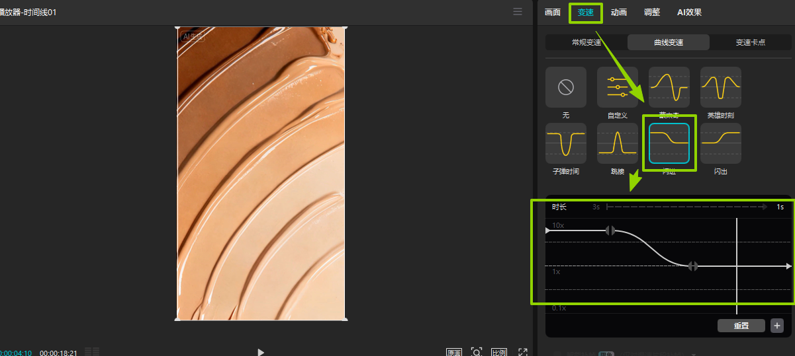Play the video preview
Image resolution: width=795 pixels, height=356 pixels.
tap(261, 352)
